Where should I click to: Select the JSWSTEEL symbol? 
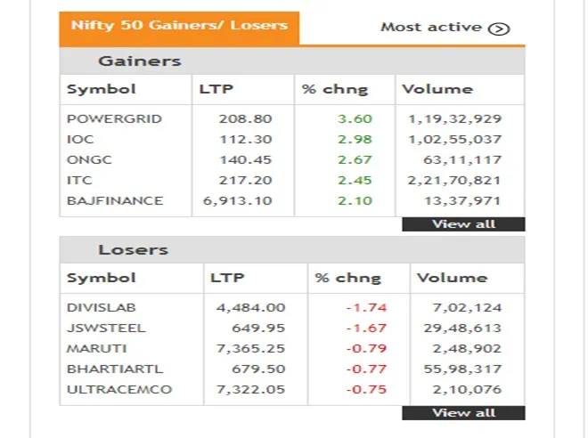coord(106,328)
